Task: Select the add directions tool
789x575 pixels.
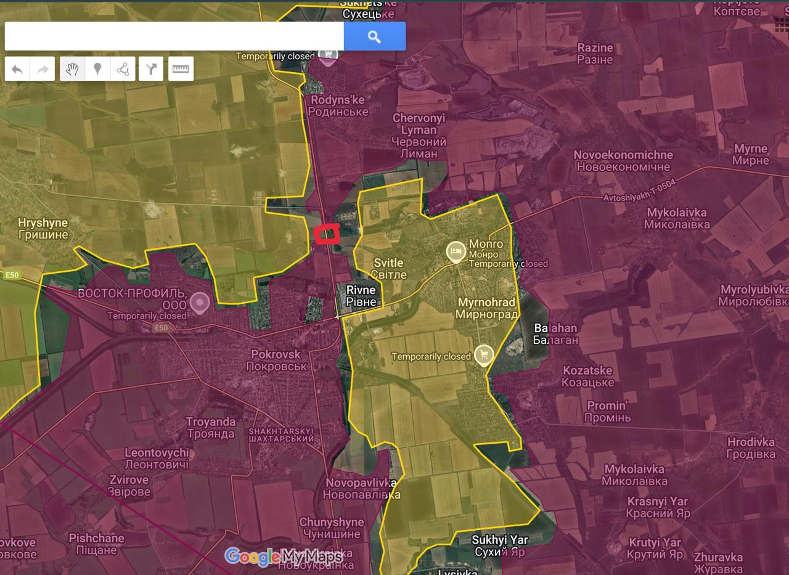Action: [x=151, y=69]
